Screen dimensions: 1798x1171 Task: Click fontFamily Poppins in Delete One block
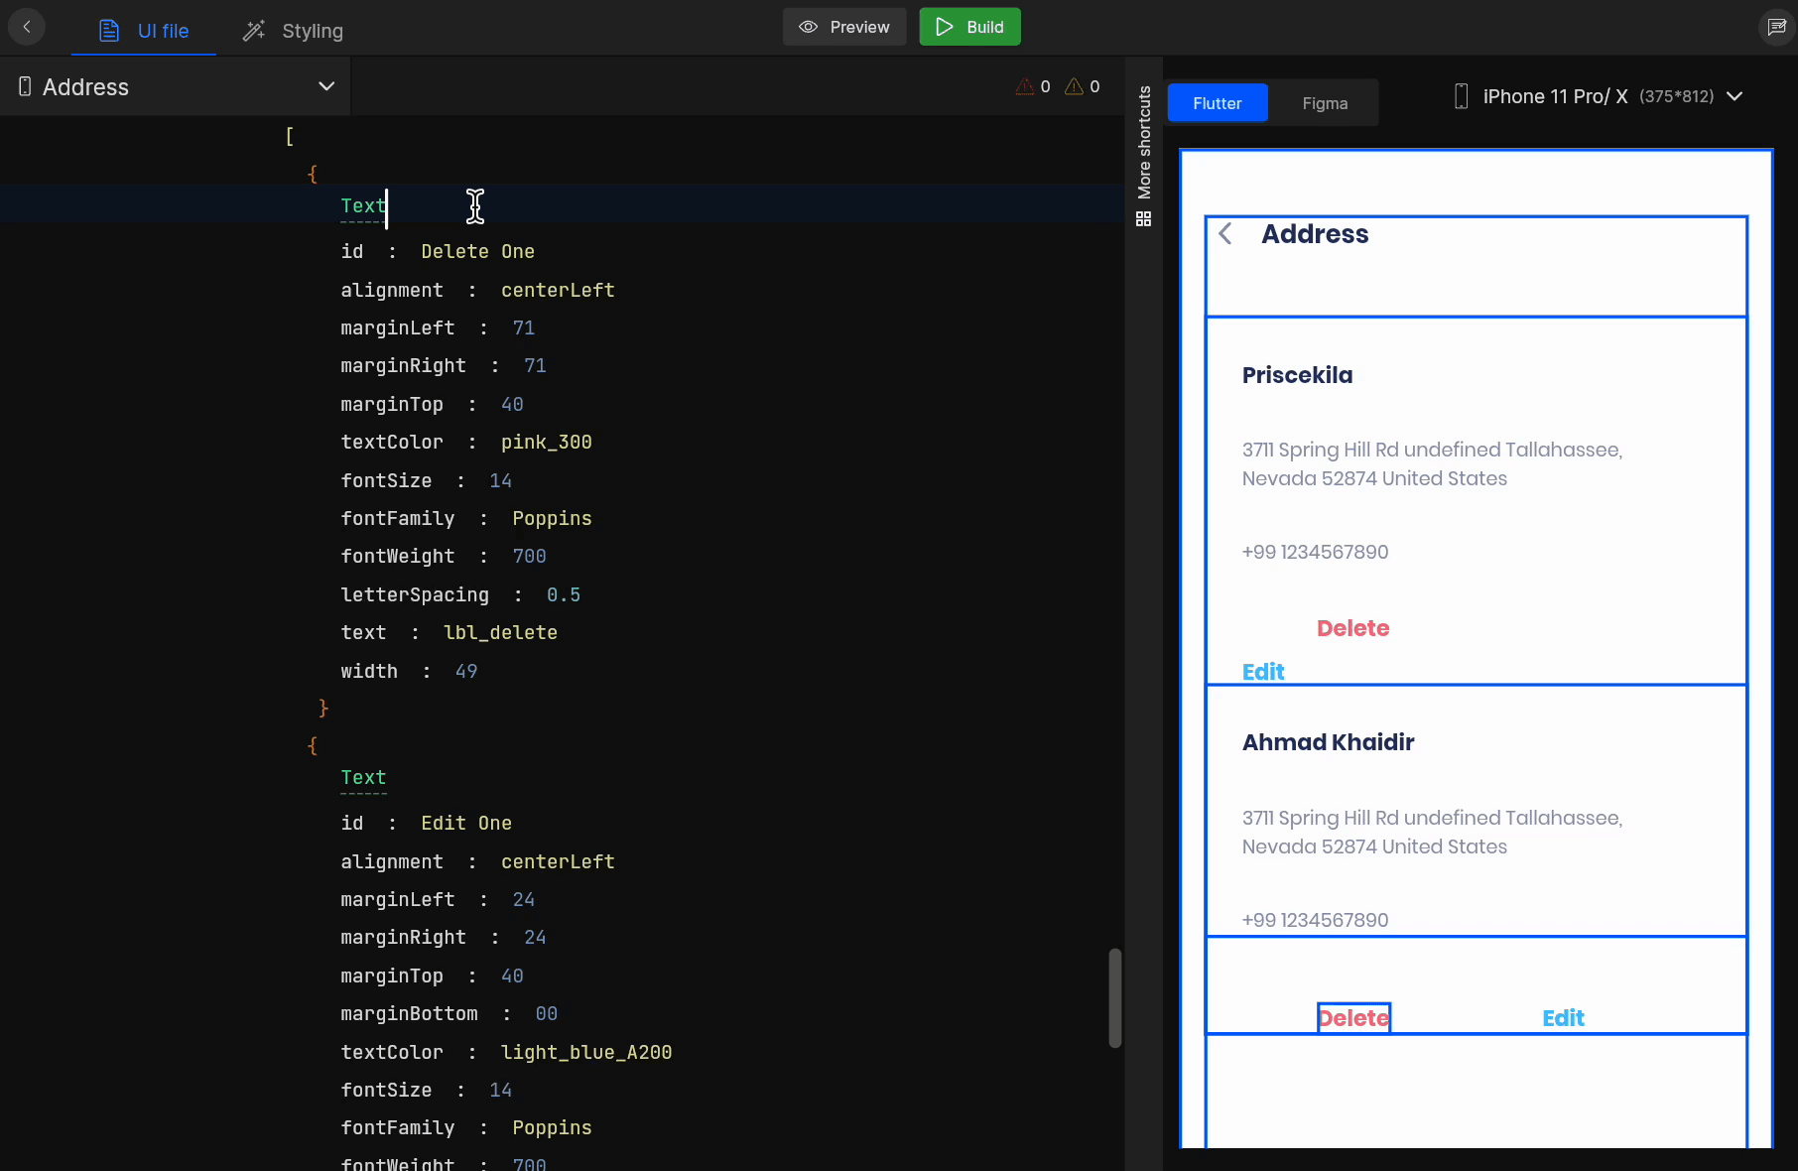552,519
